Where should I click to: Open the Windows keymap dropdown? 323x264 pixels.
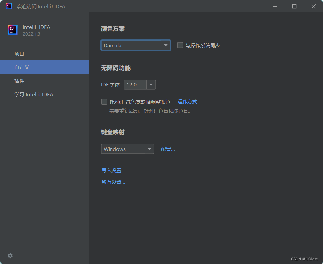[x=128, y=149]
